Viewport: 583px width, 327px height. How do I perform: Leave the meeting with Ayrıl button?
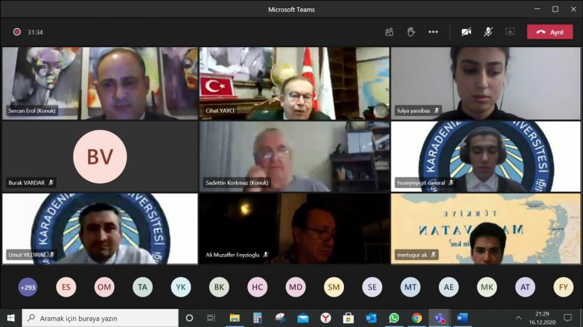(549, 32)
